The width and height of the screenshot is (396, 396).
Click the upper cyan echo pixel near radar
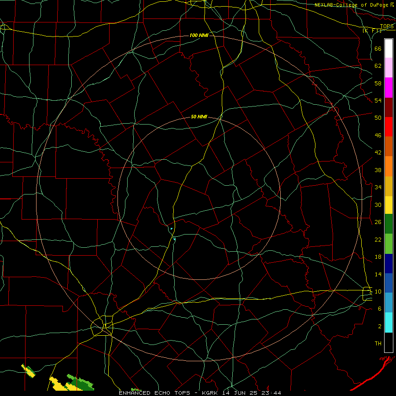click(x=172, y=229)
